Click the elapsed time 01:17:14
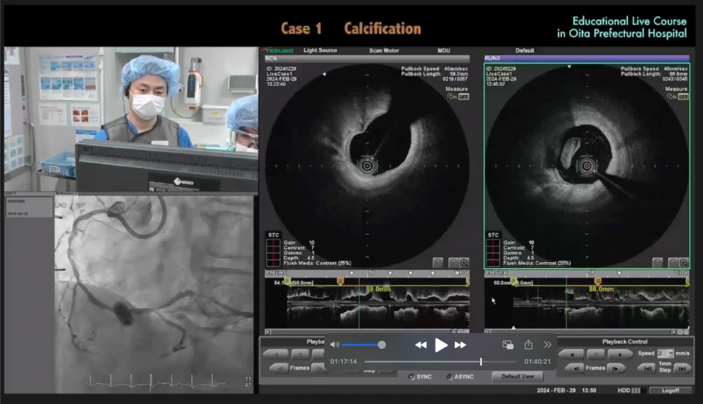 [x=344, y=361]
